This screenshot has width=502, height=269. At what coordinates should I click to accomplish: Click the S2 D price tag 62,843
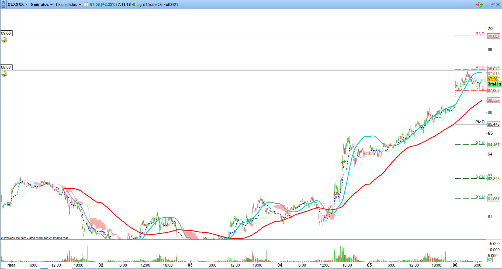point(494,179)
